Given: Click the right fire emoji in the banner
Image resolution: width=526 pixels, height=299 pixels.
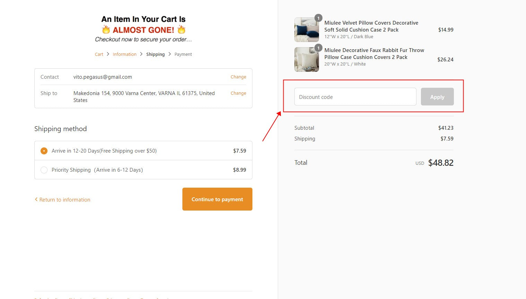Looking at the screenshot, I should click(x=181, y=29).
